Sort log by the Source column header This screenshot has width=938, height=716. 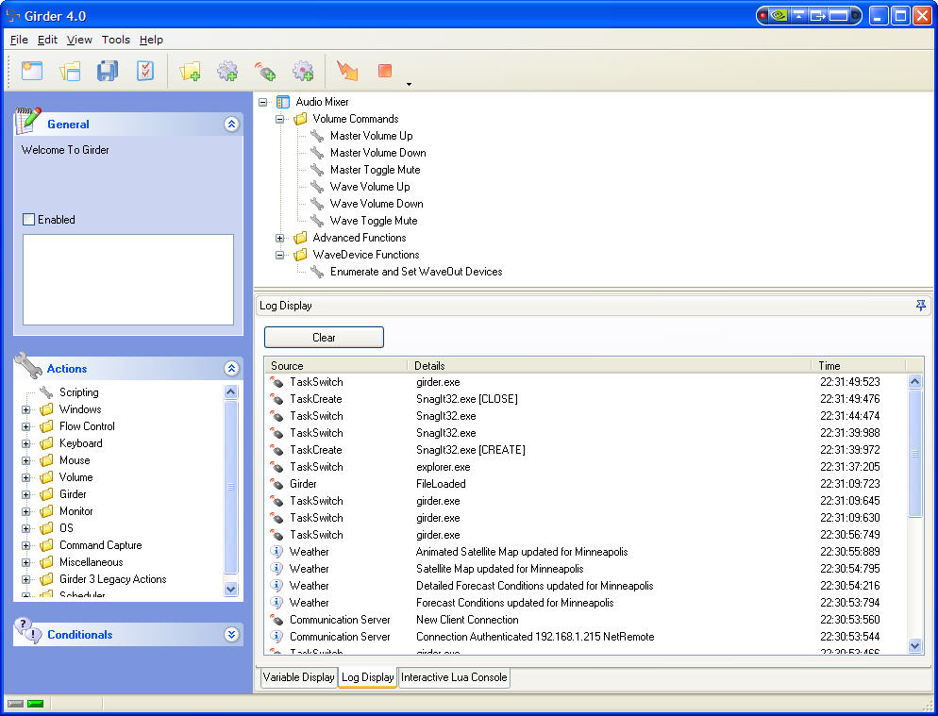click(x=337, y=365)
